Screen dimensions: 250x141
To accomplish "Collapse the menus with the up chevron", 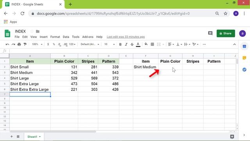I will [234, 44].
